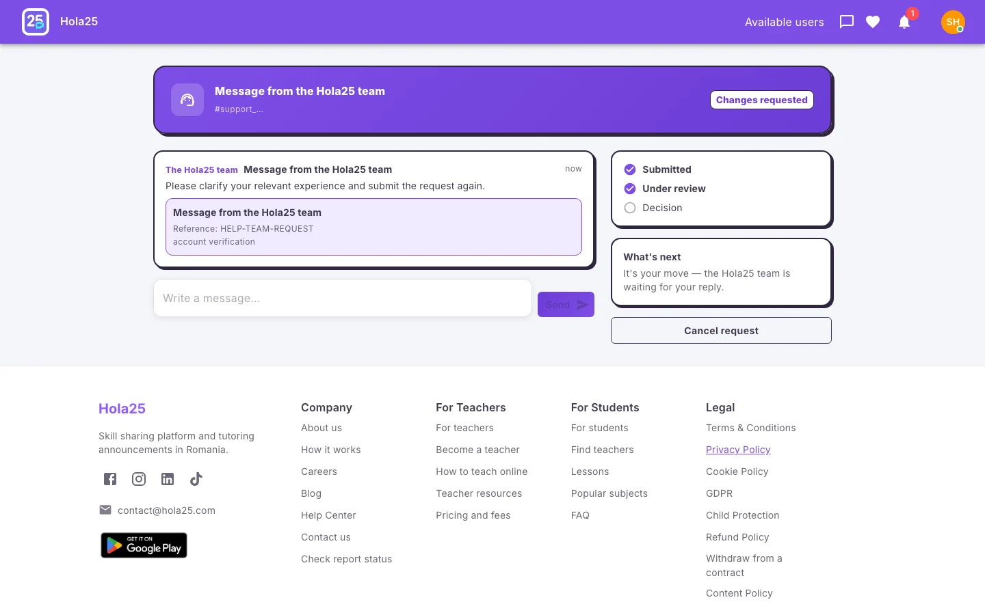
Task: Open FAQ link
Action: (x=580, y=515)
